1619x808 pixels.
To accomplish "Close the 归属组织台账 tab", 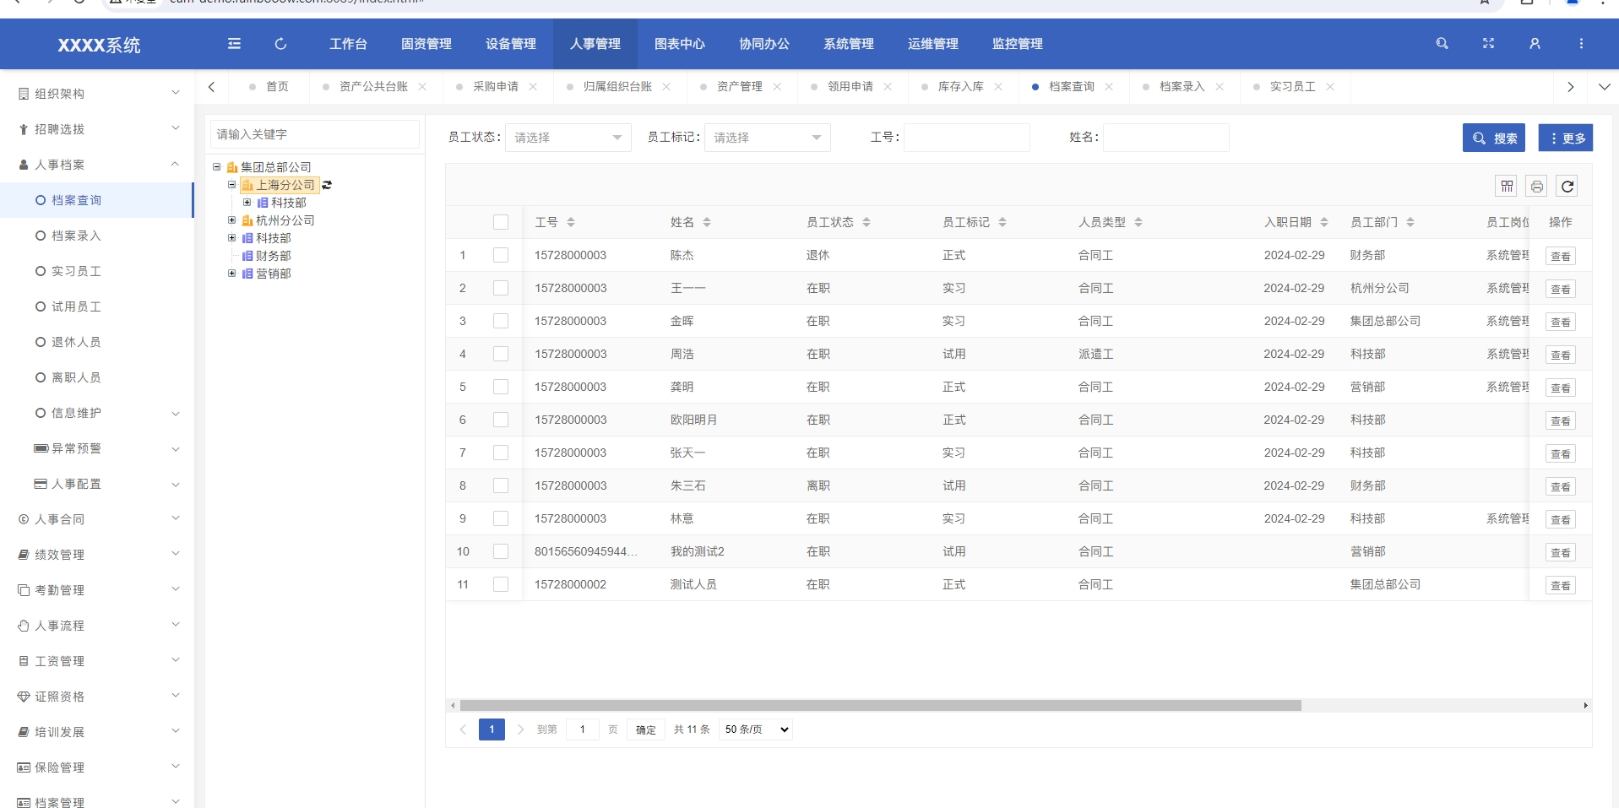I will pos(666,87).
